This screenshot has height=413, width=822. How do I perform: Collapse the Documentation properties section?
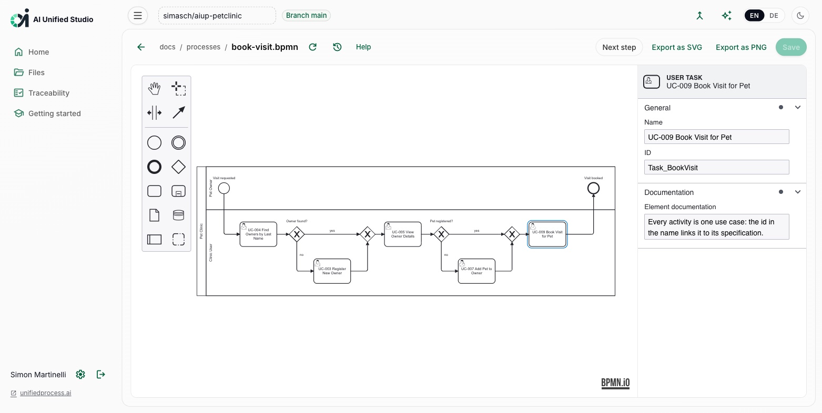coord(798,192)
